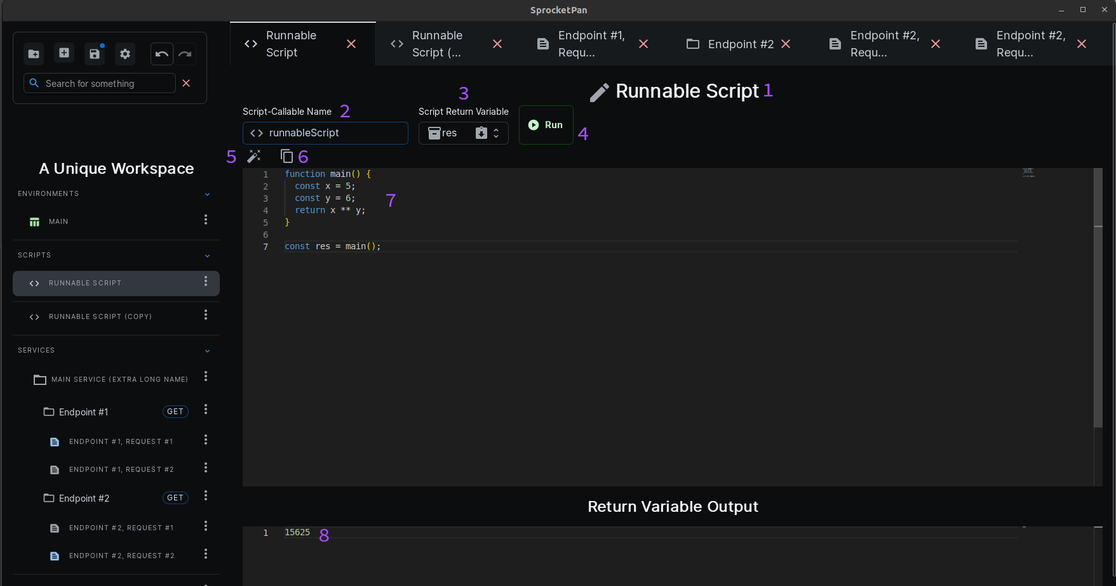This screenshot has height=586, width=1116.
Task: Click the new service folder icon
Action: point(34,54)
